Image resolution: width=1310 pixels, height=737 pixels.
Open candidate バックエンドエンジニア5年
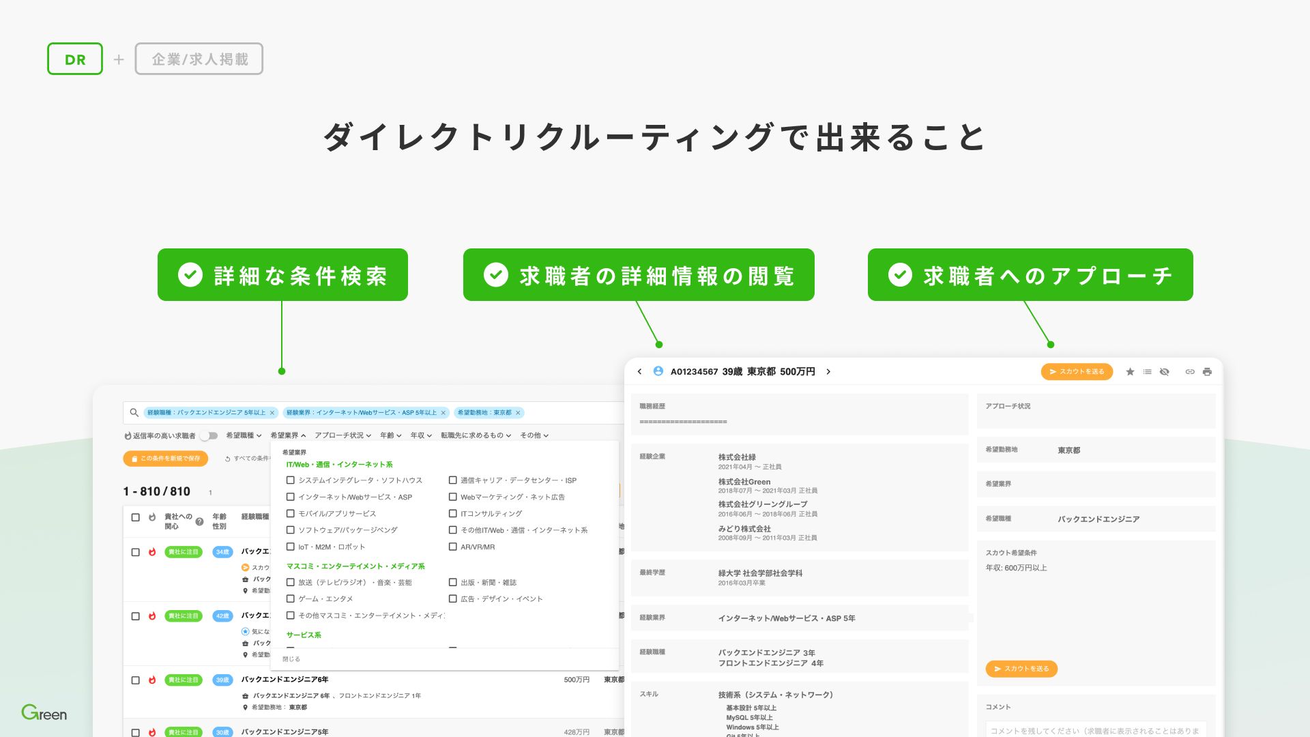coord(285,732)
